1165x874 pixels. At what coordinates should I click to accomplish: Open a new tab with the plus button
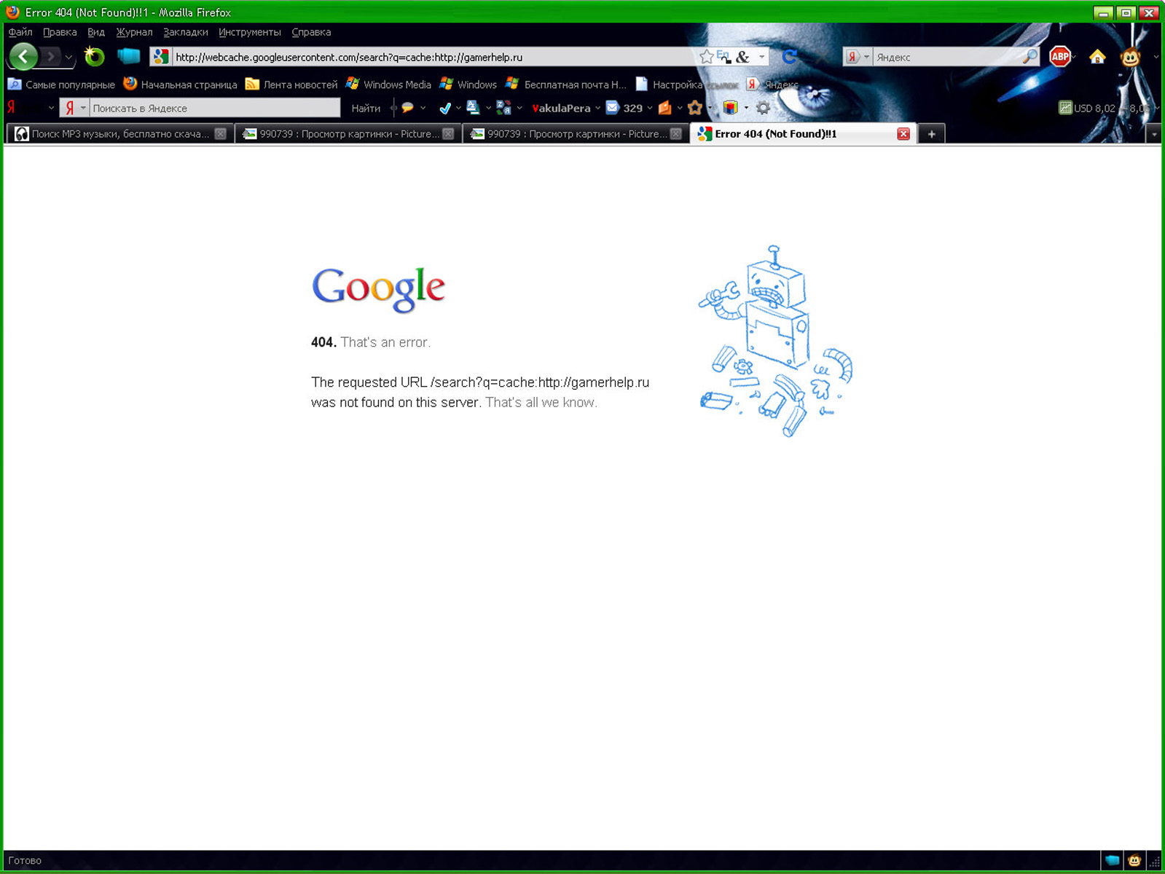point(931,133)
